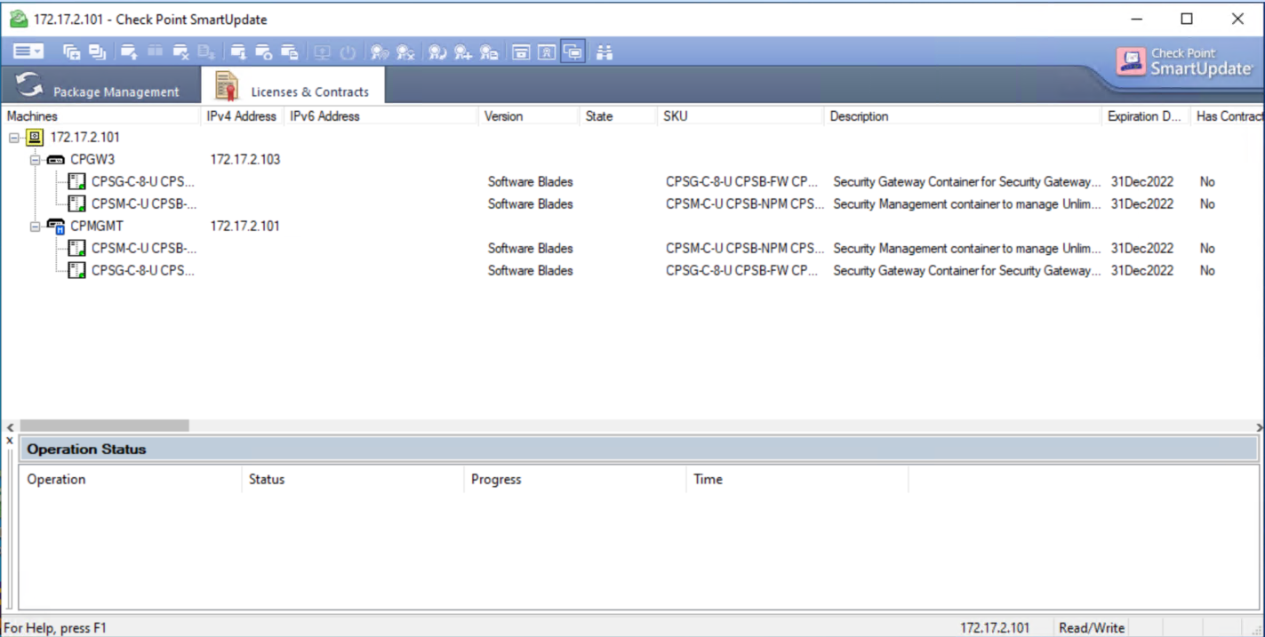Sort by Machines column header
This screenshot has width=1265, height=637.
[100, 116]
